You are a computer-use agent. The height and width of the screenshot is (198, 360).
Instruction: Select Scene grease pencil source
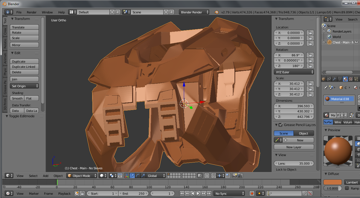(284, 133)
